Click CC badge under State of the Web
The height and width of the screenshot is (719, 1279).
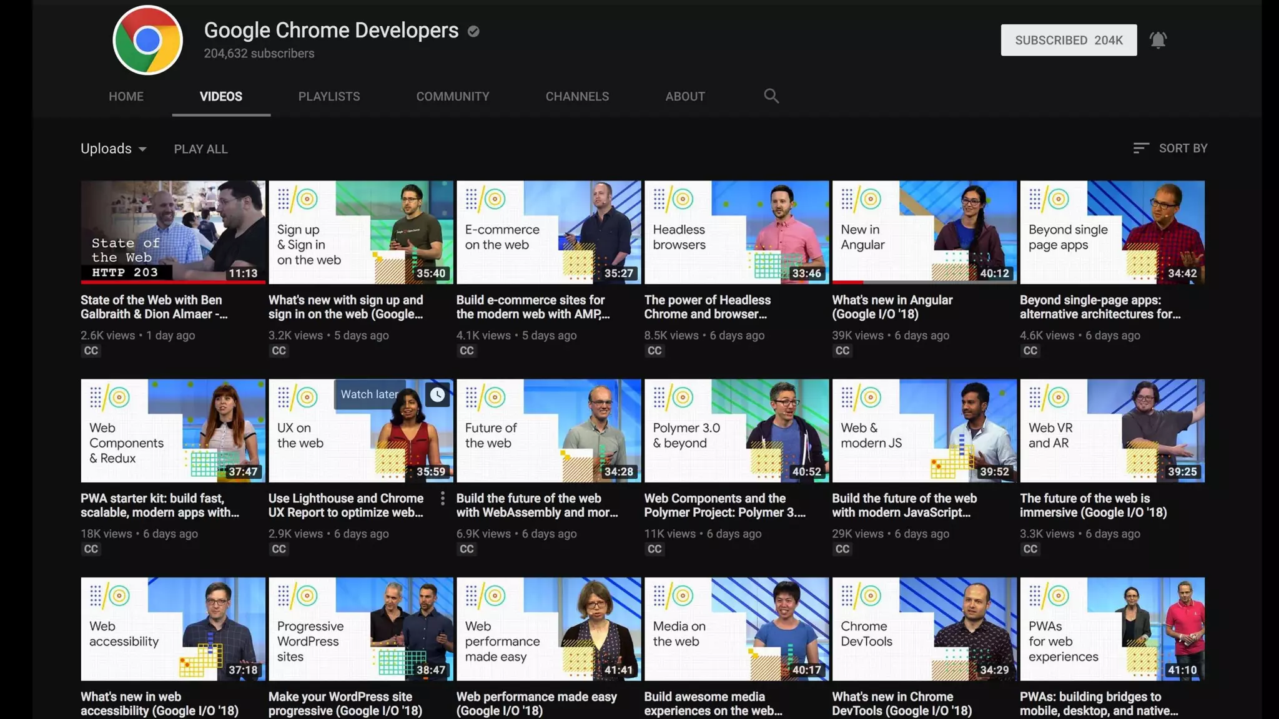tap(91, 351)
